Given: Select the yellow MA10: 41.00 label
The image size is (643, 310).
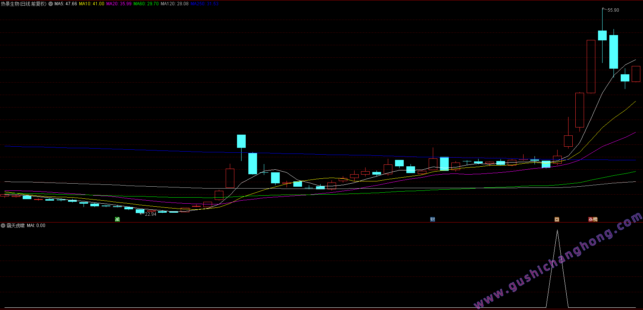Looking at the screenshot, I should pos(91,4).
